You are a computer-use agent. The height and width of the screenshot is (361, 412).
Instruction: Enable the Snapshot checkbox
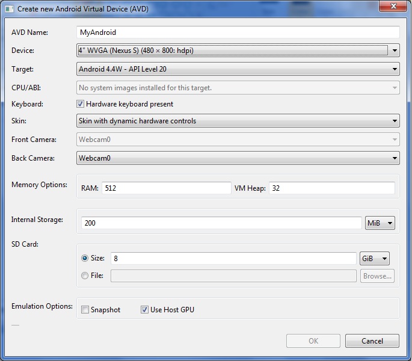(85, 309)
